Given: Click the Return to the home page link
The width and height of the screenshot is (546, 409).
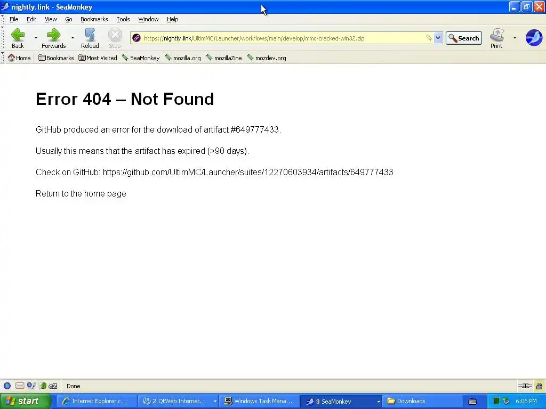Looking at the screenshot, I should (81, 194).
